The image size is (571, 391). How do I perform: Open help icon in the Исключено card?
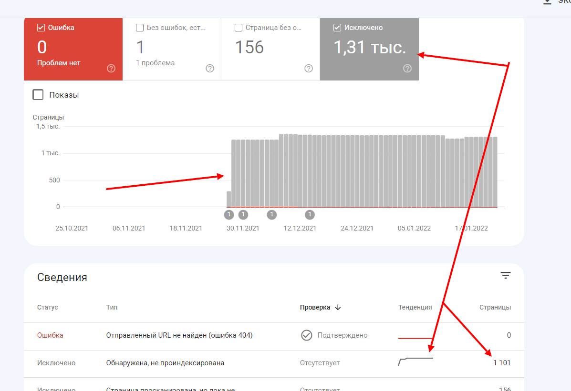[407, 69]
